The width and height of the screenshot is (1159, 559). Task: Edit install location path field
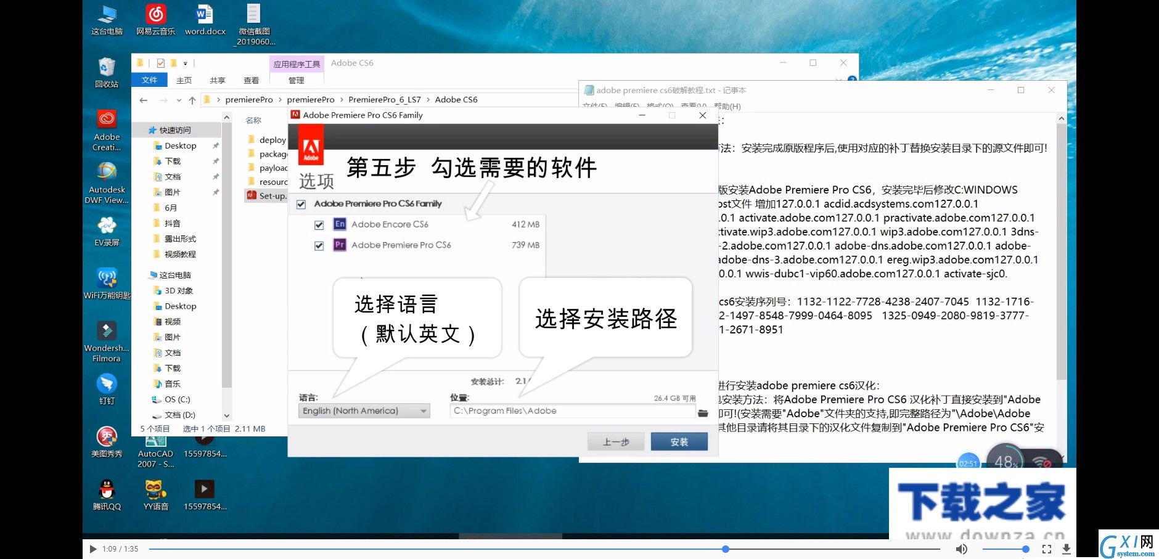click(x=573, y=411)
